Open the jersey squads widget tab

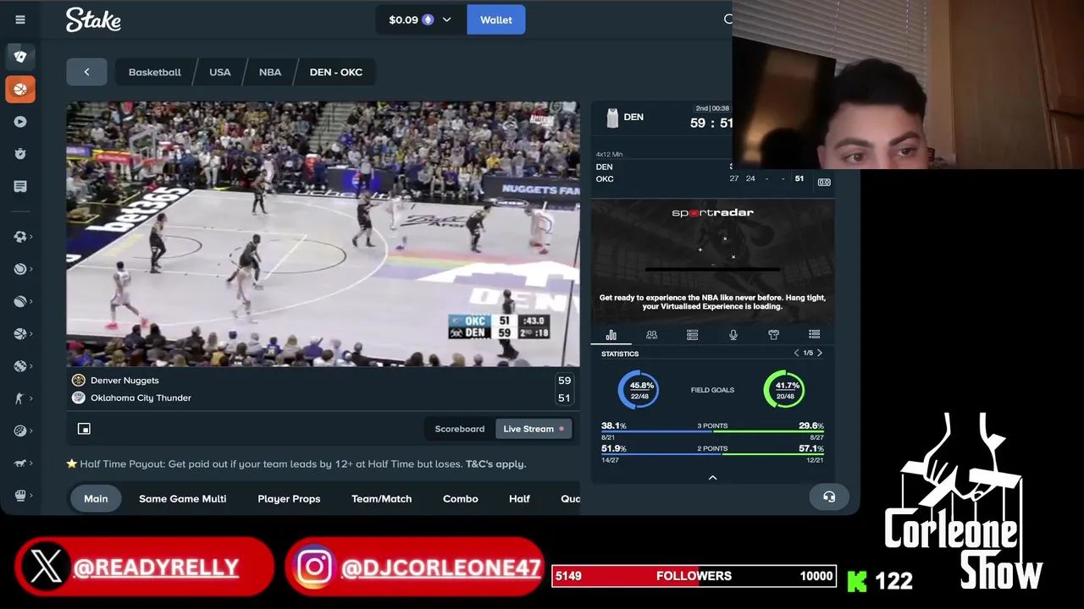point(773,335)
